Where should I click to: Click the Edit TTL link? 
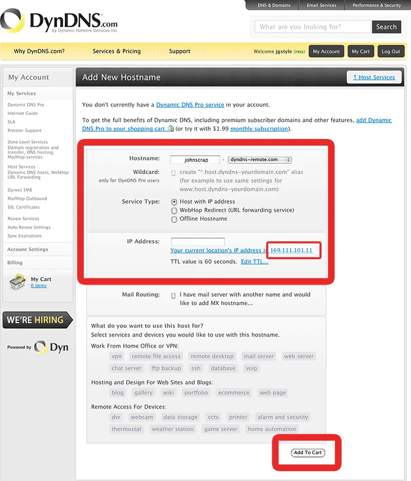(x=254, y=262)
